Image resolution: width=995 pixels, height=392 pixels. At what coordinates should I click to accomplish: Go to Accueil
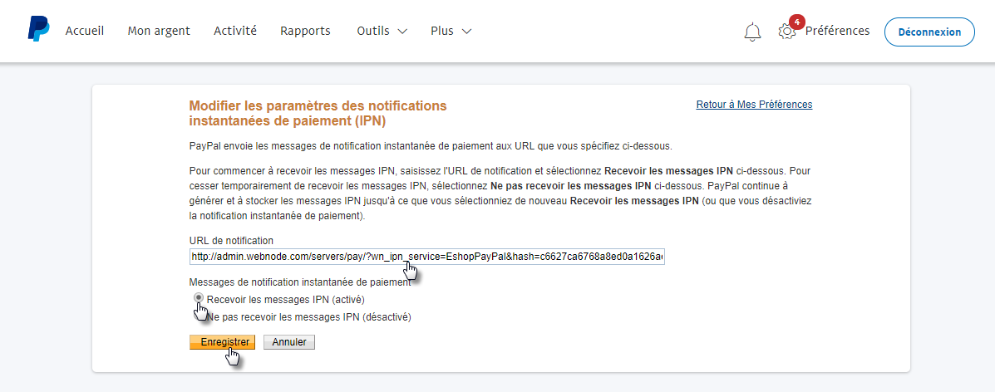(x=85, y=31)
